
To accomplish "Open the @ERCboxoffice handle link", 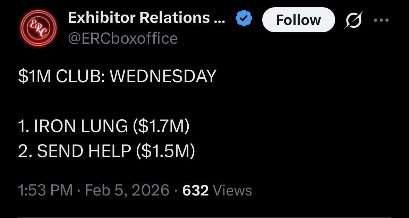I will 122,38.
